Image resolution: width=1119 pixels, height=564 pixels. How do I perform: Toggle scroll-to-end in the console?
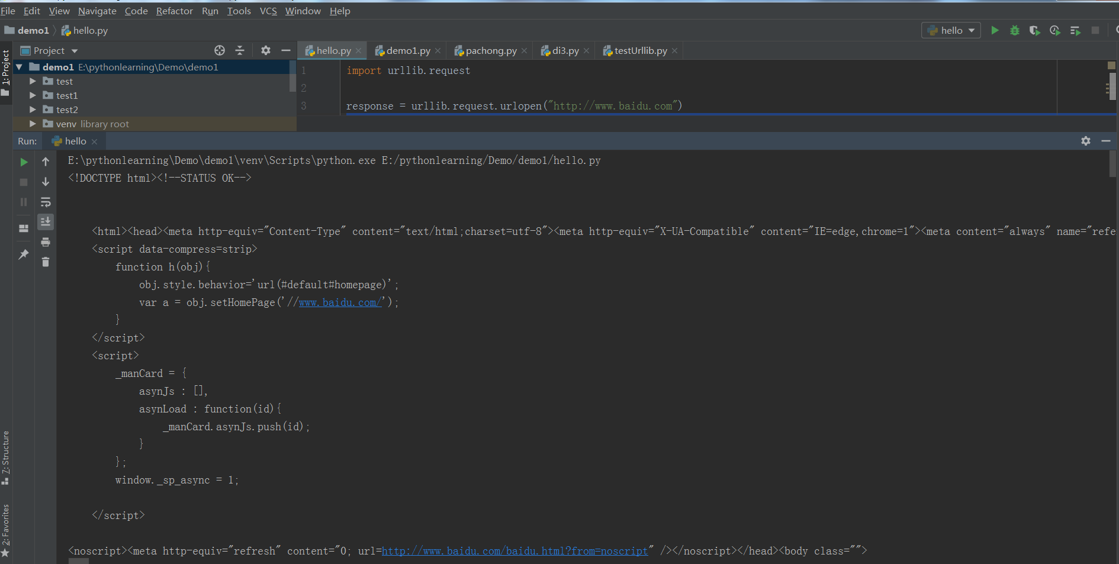point(46,222)
